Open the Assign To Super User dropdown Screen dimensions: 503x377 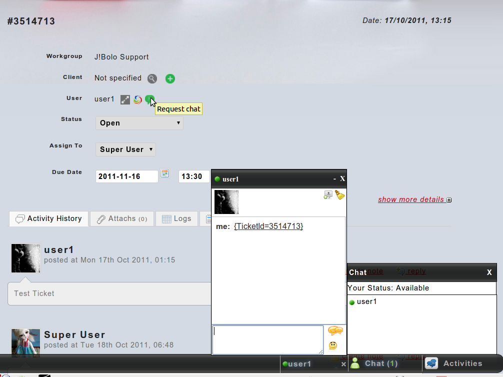[125, 149]
